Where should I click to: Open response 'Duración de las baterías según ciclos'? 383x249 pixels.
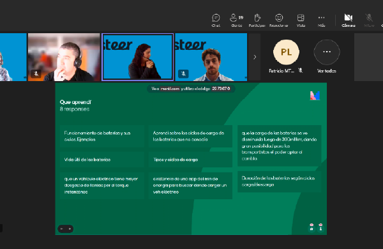[279, 181]
